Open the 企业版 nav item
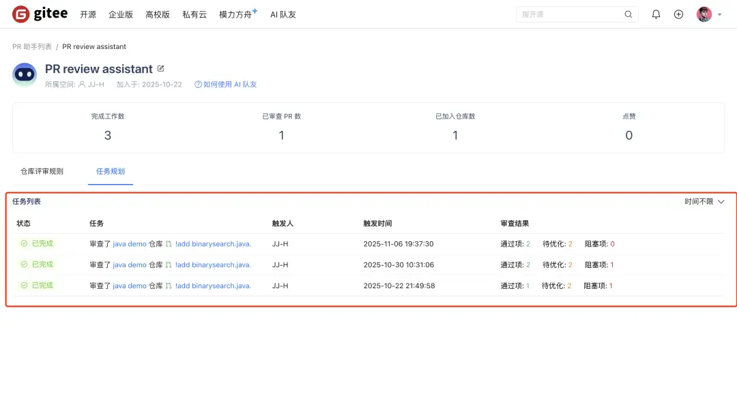Screen dimensions: 737x415 (x=121, y=14)
